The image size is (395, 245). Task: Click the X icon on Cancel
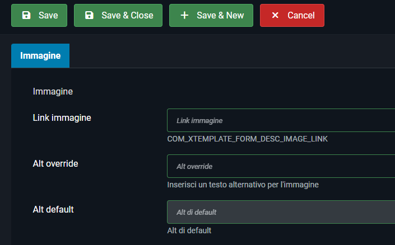[x=275, y=16]
